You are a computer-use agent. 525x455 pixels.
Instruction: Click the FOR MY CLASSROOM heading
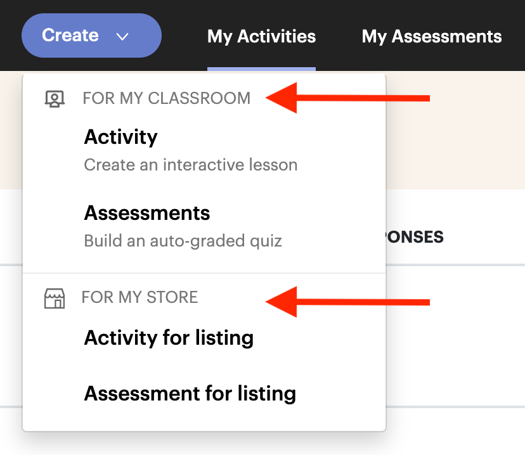[x=166, y=98]
